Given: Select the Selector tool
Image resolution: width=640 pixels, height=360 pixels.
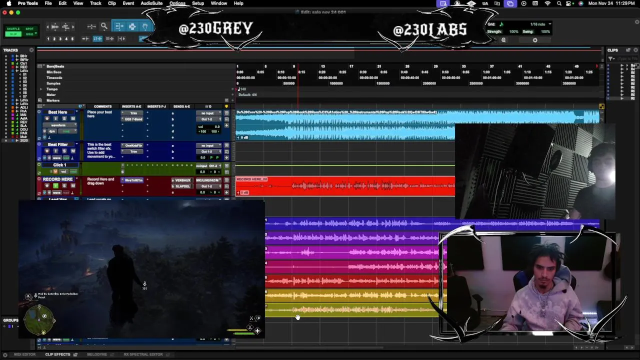Looking at the screenshot, I should [x=132, y=26].
